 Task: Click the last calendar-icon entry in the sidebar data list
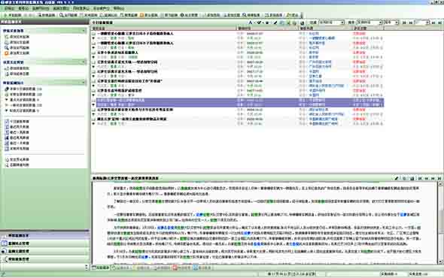pyautogui.click(x=17, y=149)
